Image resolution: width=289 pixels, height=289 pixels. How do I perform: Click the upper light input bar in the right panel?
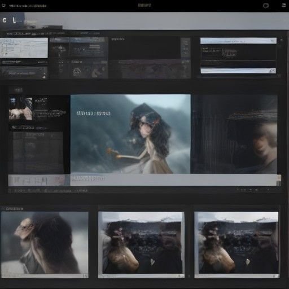[x=238, y=41]
